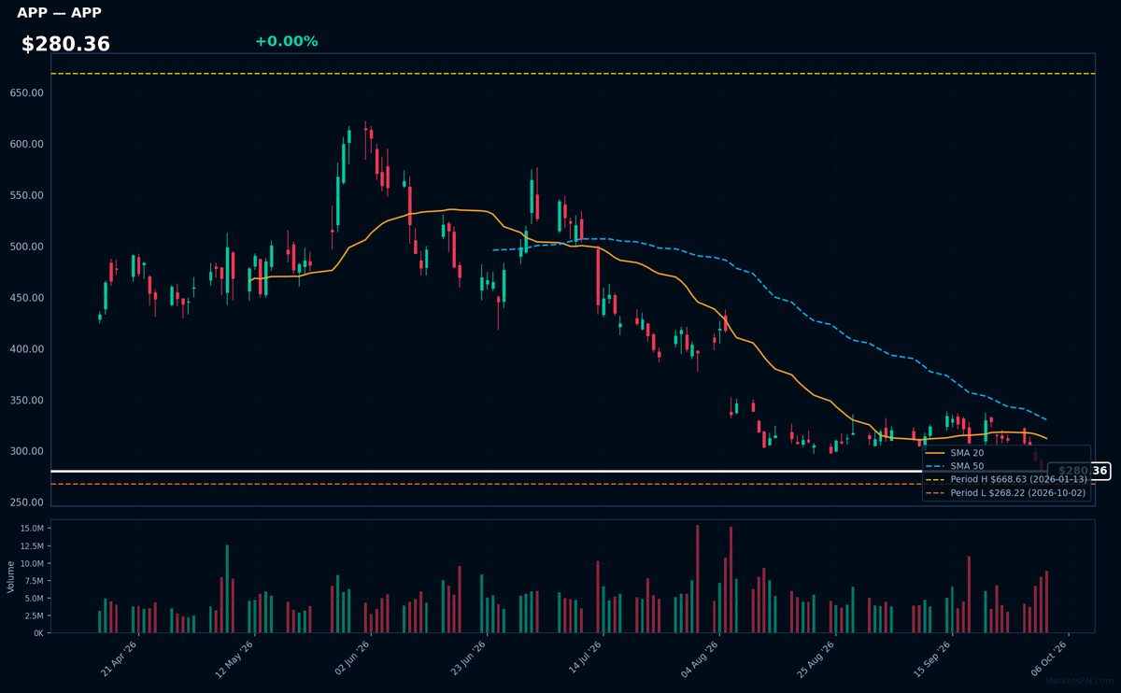Click the 15.0M volume axis label
The image size is (1121, 693).
(x=32, y=529)
